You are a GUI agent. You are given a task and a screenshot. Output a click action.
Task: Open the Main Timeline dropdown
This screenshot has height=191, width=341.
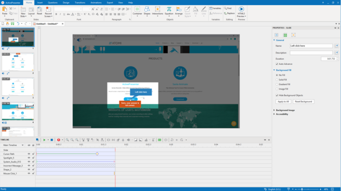point(22,145)
